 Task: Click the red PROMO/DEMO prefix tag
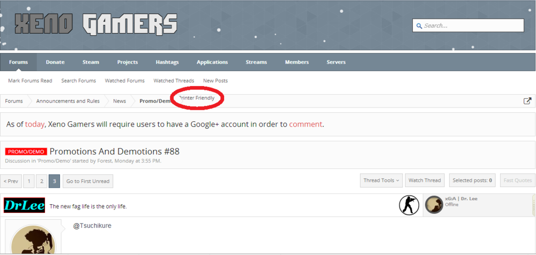[26, 152]
